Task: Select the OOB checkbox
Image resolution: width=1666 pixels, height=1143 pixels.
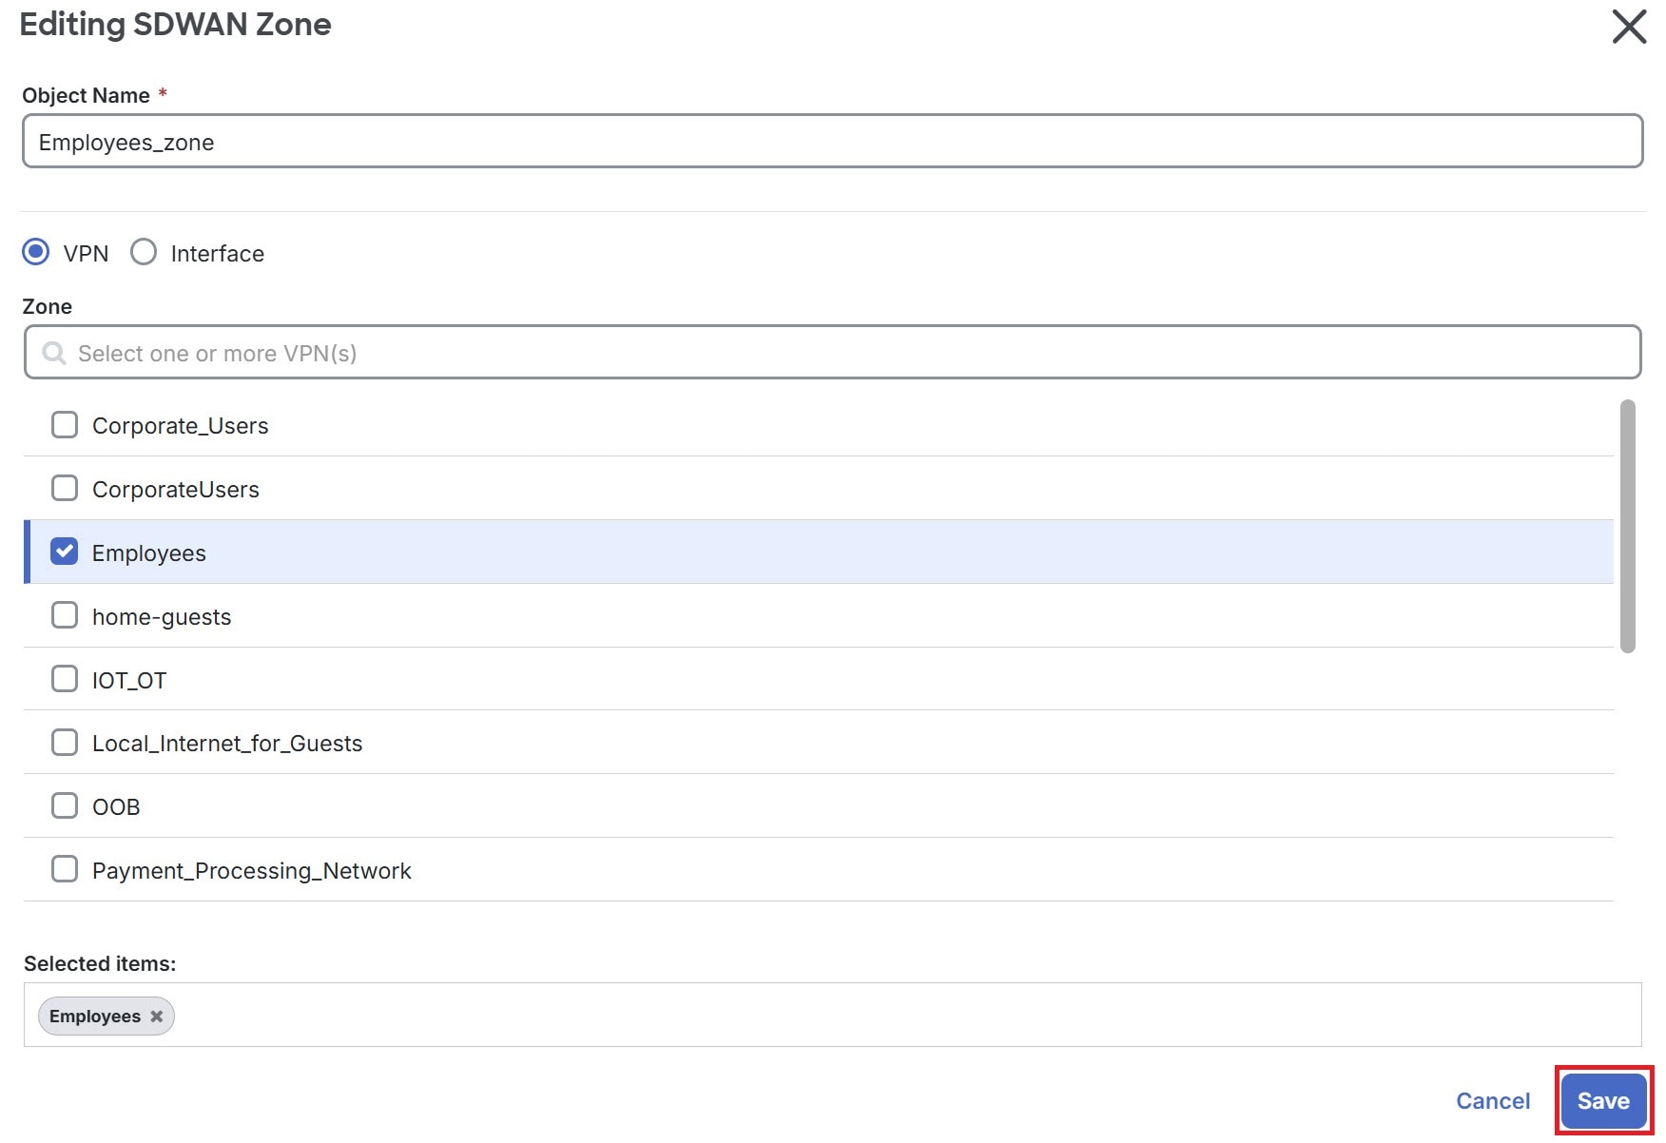Action: [x=64, y=805]
